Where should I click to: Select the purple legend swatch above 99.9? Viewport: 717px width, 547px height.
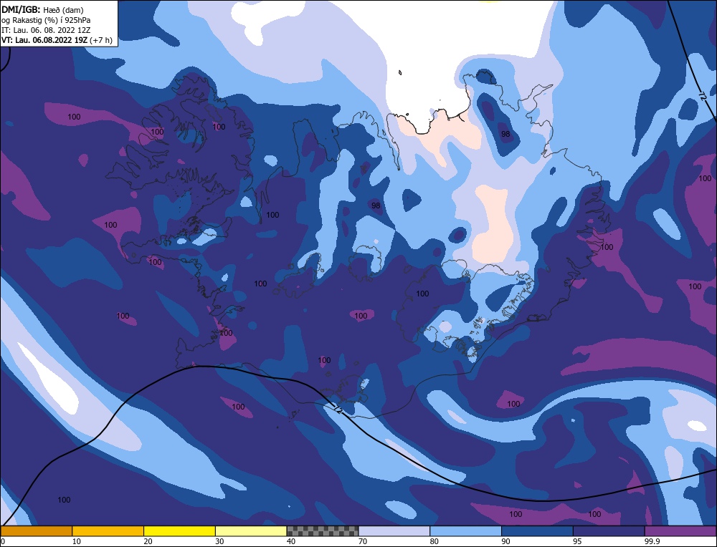(680, 531)
